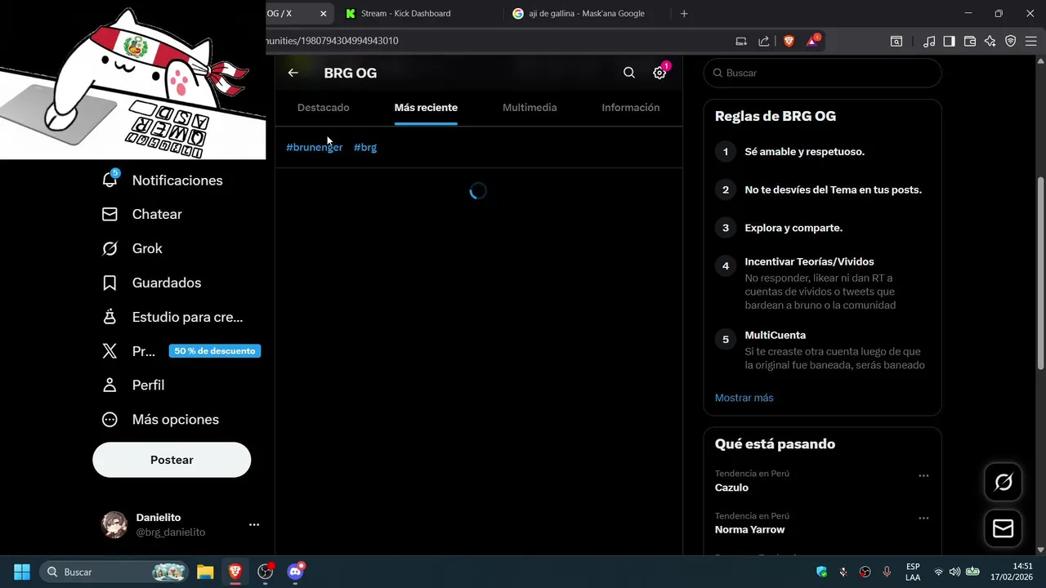This screenshot has height=588, width=1046.
Task: Open File Explorer from the taskbar
Action: 205,572
